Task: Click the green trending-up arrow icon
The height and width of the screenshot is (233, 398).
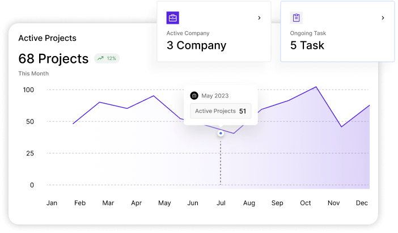Action: point(100,58)
